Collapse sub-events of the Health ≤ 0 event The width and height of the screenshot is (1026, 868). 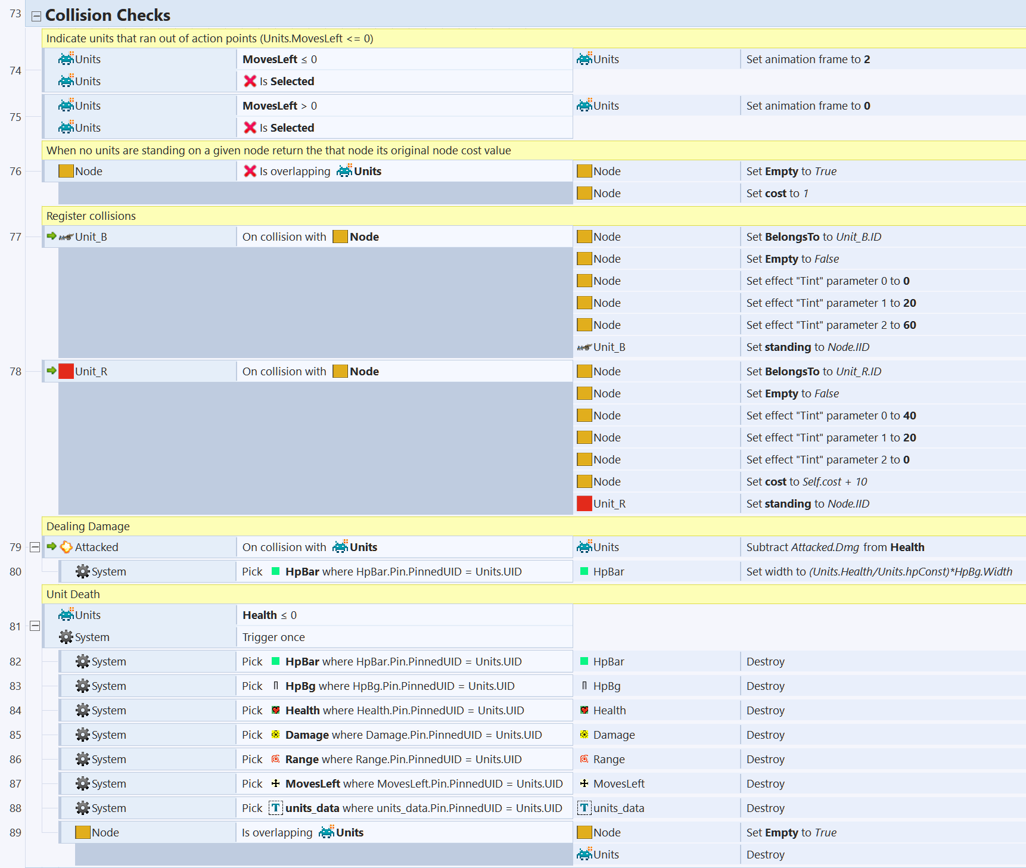click(x=35, y=626)
